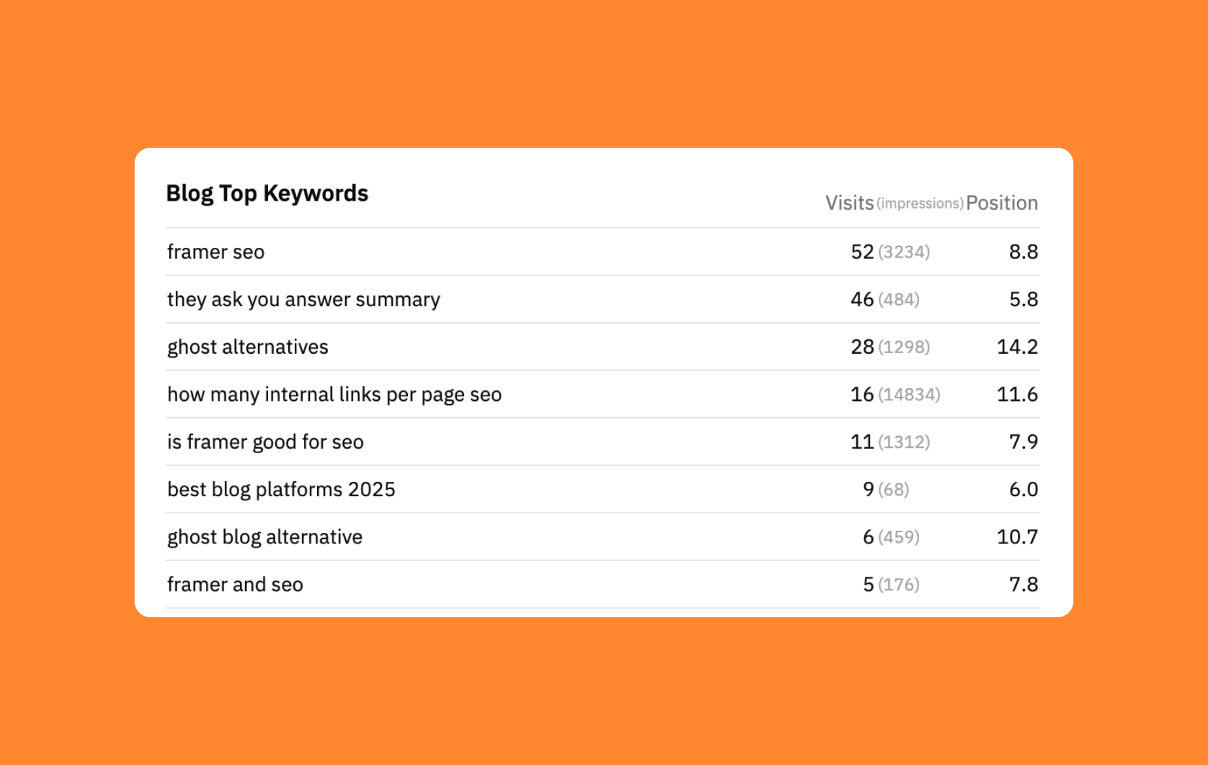Open the 'ghost alternatives' keyword
Image resolution: width=1208 pixels, height=765 pixels.
click(248, 347)
